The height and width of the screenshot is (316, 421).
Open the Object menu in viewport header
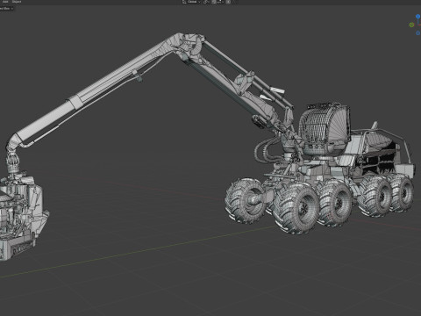[x=17, y=2]
